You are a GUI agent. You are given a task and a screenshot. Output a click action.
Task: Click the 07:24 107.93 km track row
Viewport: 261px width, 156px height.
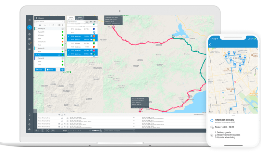[82, 29]
